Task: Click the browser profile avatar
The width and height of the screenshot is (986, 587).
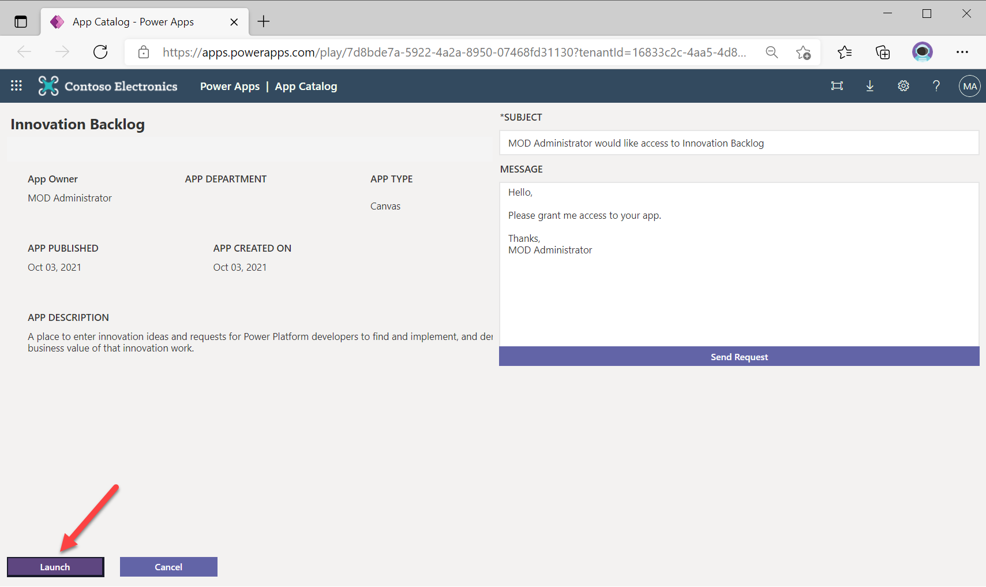Action: 922,52
